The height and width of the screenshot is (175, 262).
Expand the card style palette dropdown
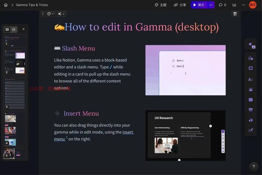coord(50,14)
